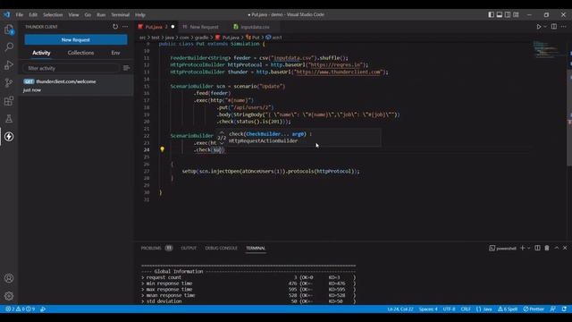The width and height of the screenshot is (572, 322).
Task: Switch to Env tab in Thunder Client
Action: (115, 53)
